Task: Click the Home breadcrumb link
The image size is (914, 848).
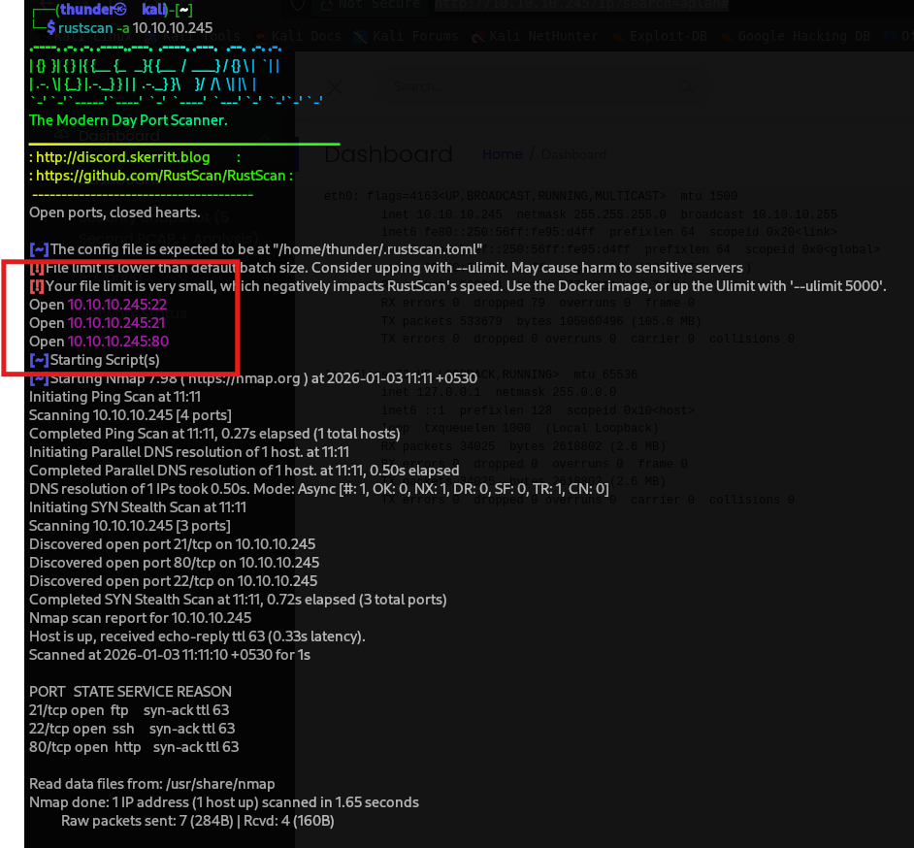Action: pos(502,154)
